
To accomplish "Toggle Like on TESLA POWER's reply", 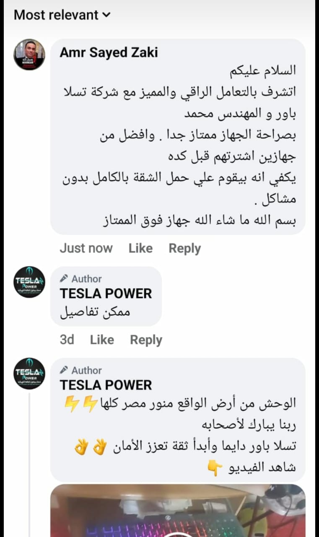I will click(x=101, y=339).
